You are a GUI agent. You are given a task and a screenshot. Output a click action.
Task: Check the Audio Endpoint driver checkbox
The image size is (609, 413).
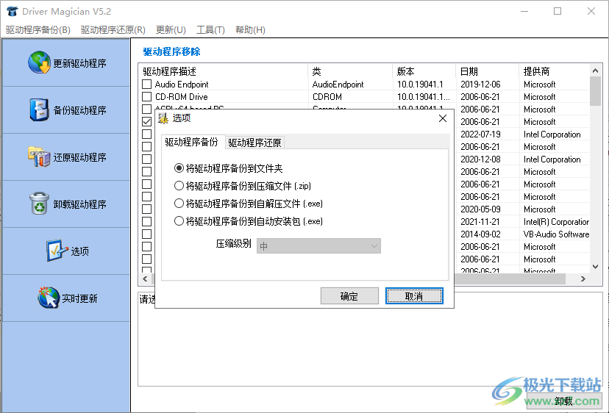point(147,85)
